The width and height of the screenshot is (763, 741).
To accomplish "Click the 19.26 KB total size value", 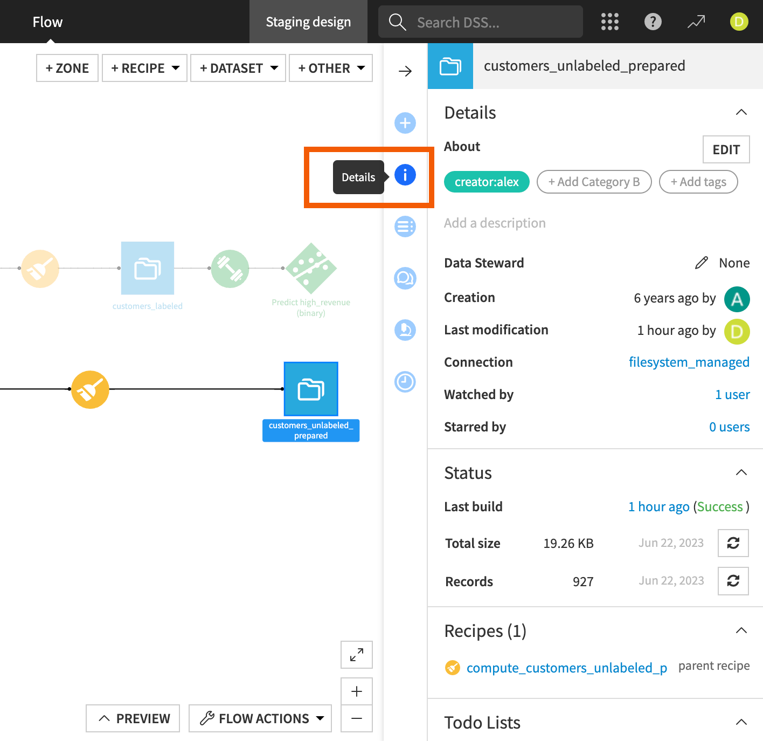I will [568, 543].
